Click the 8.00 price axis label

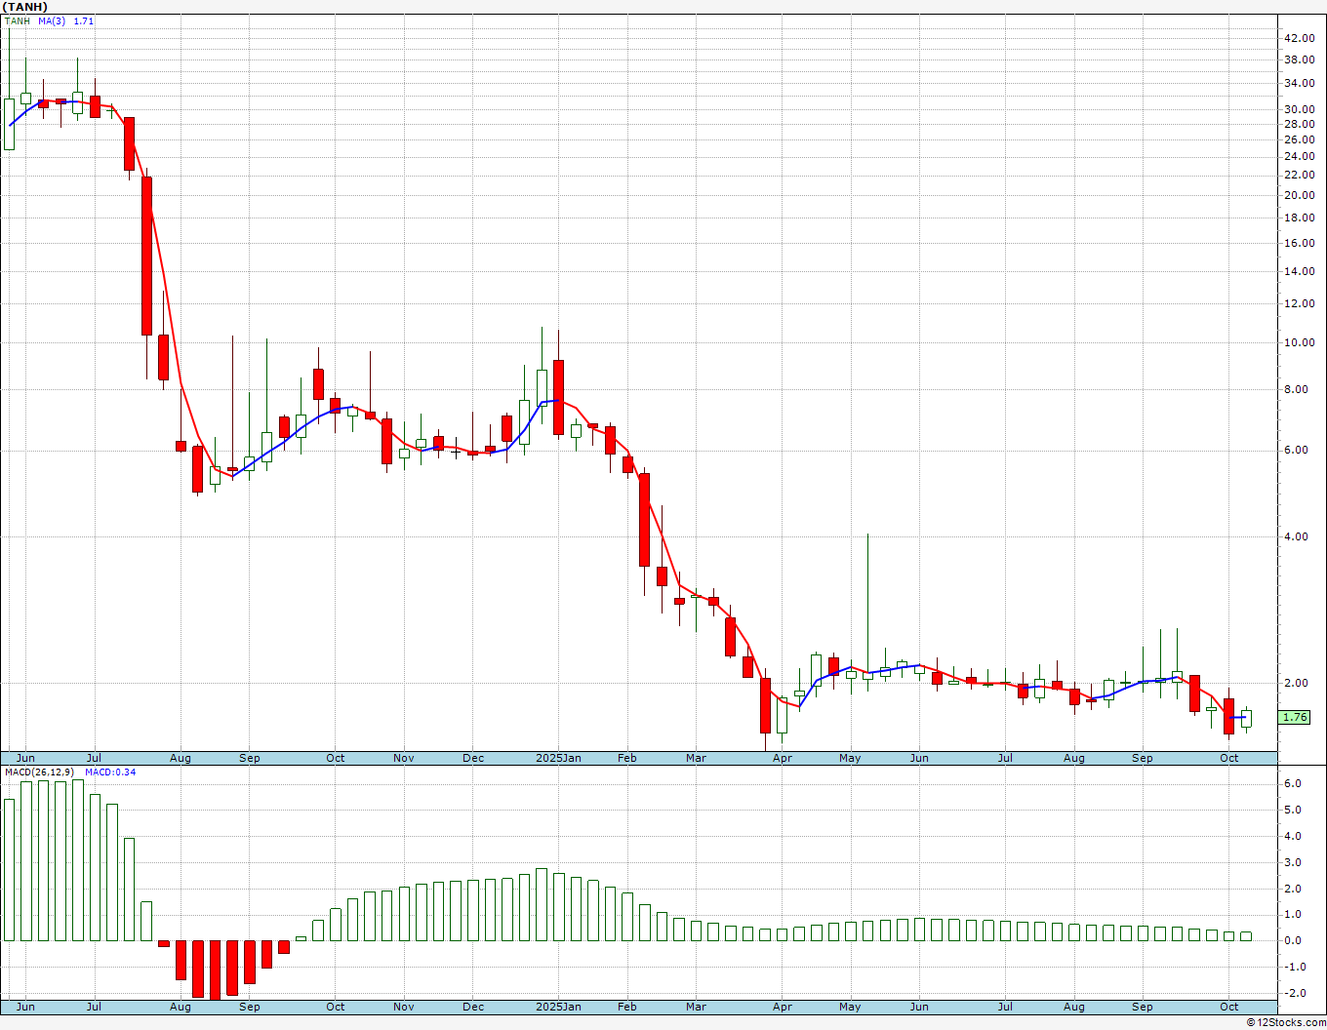(1296, 389)
